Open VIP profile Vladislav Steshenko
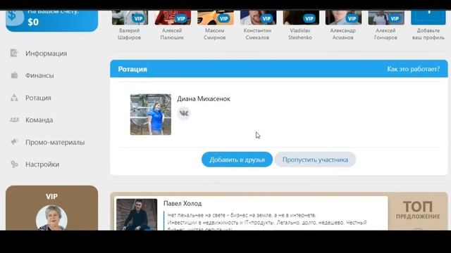The height and width of the screenshot is (253, 451). pos(301,25)
